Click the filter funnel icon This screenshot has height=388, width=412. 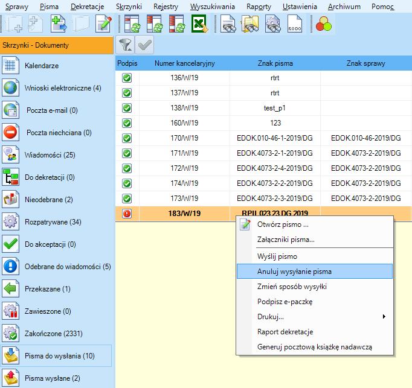(125, 45)
